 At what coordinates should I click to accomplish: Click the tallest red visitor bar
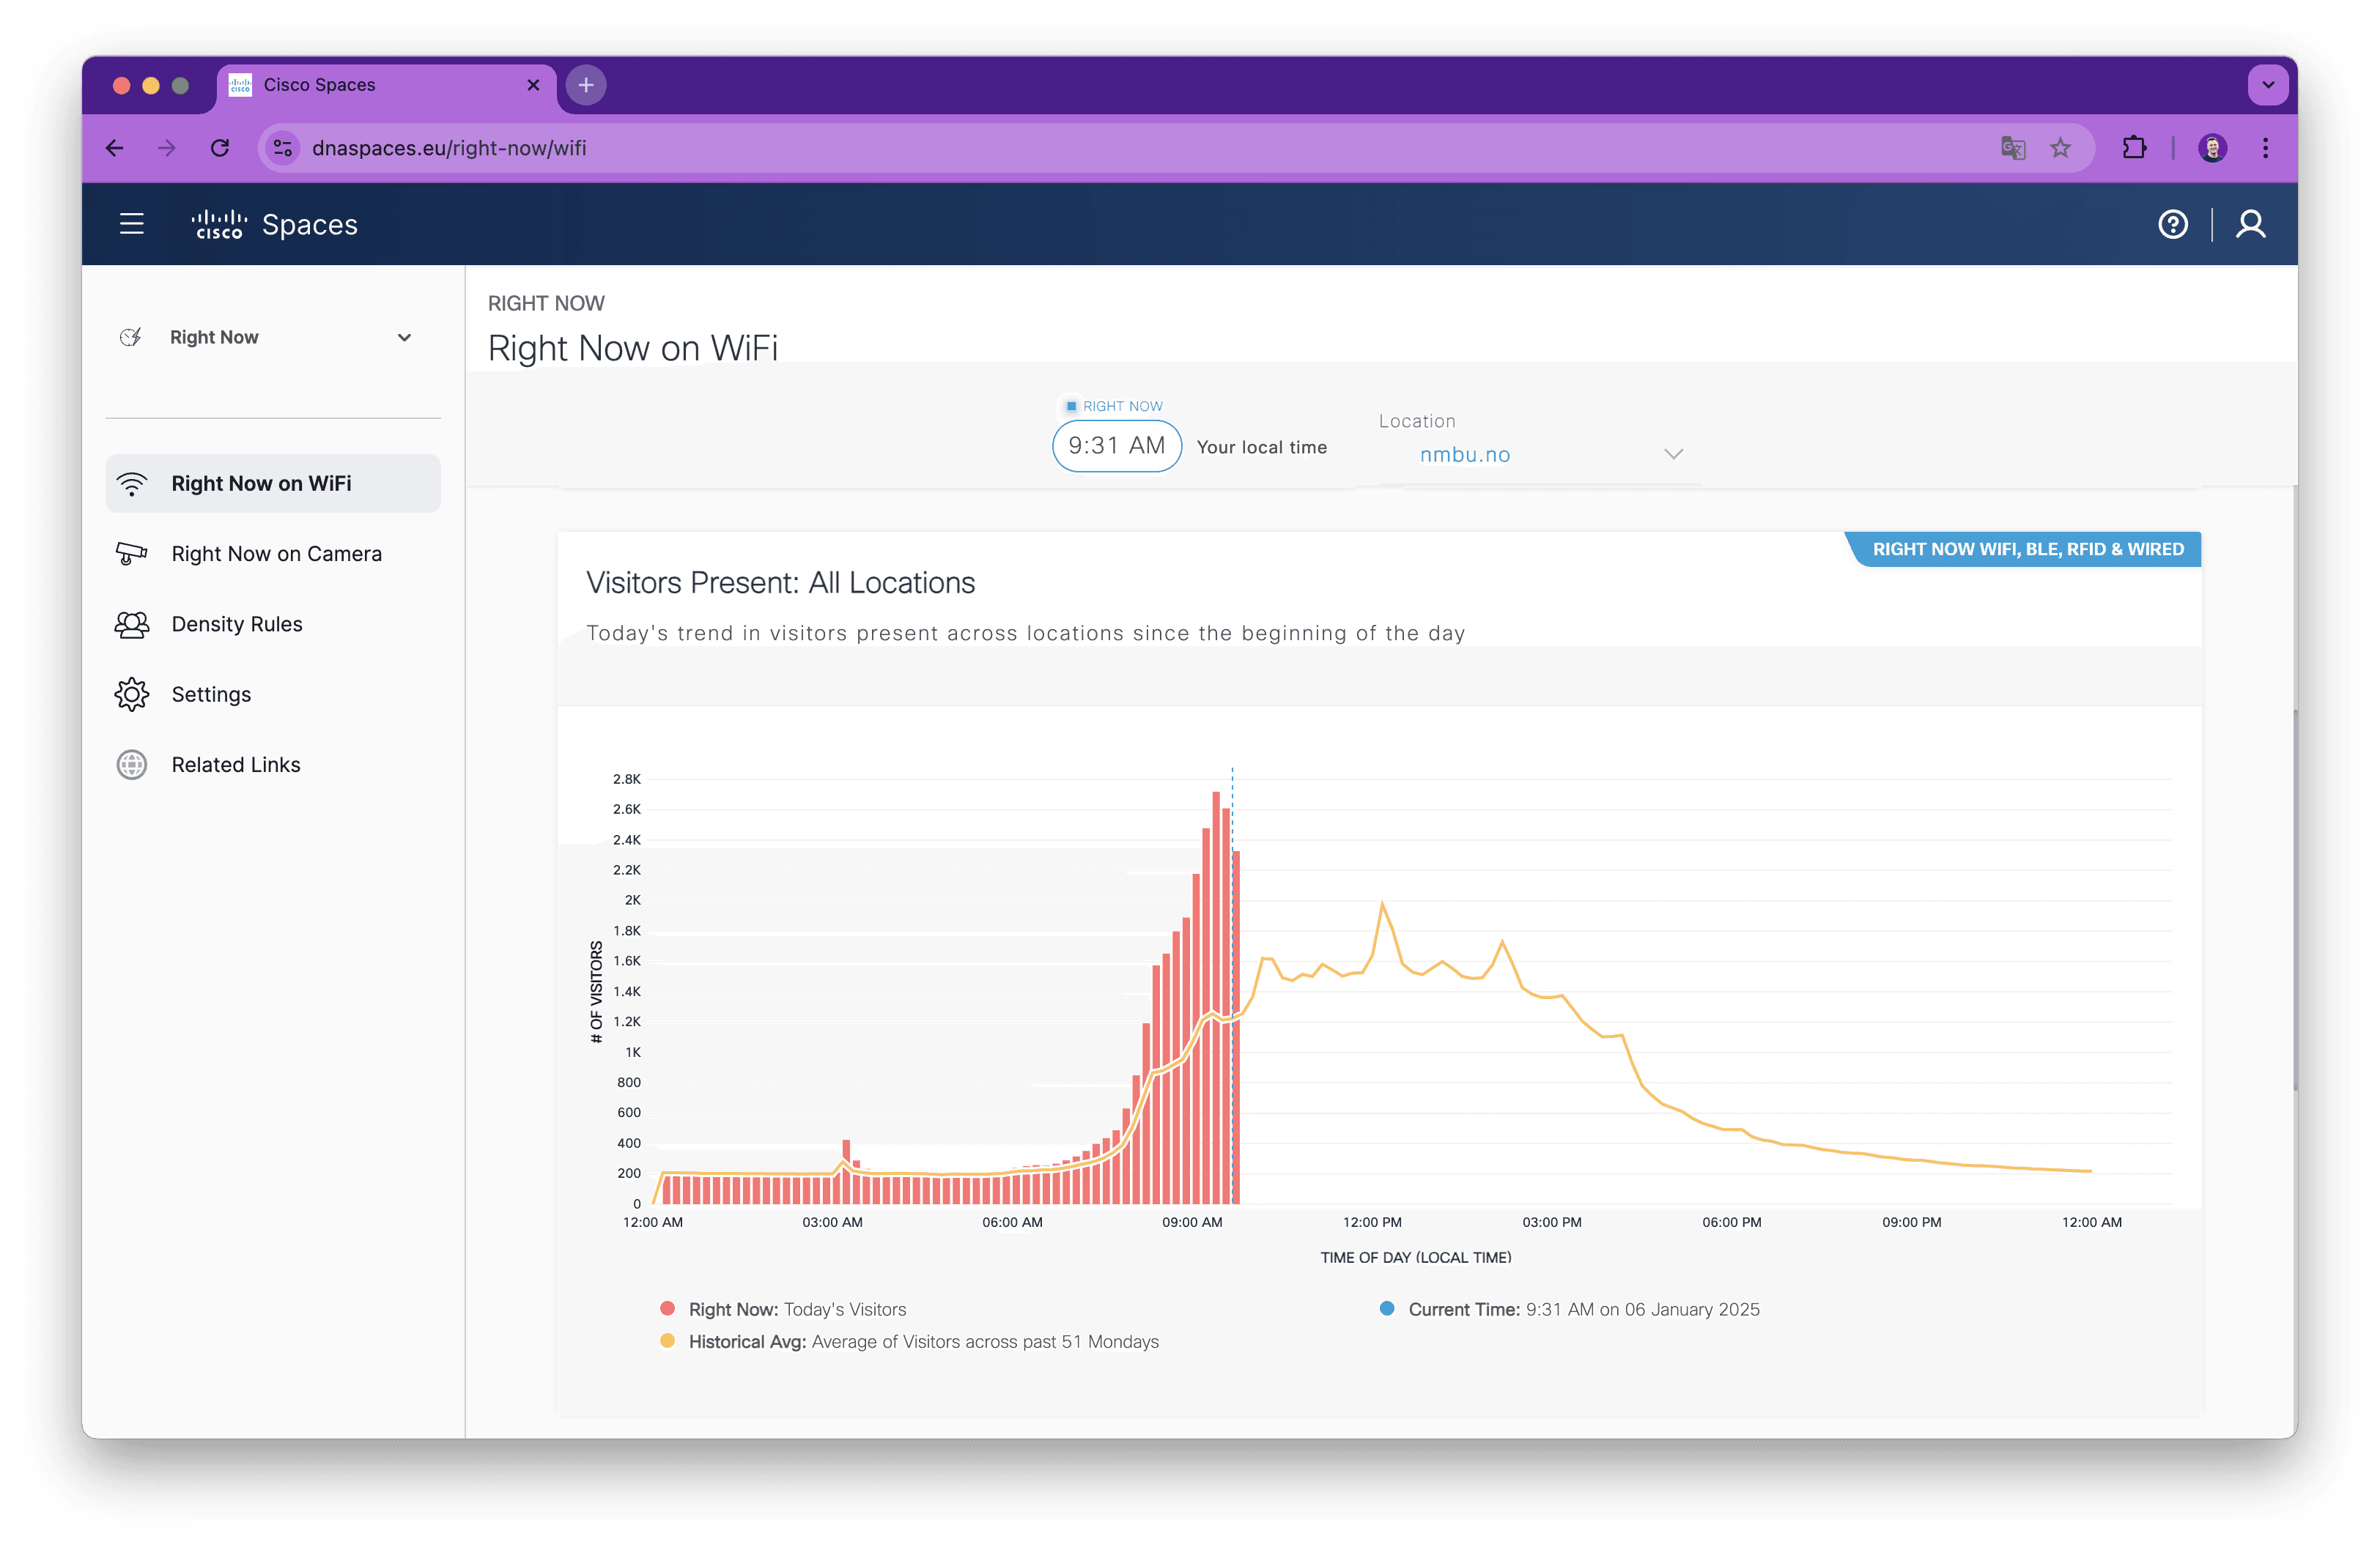pos(1216,998)
